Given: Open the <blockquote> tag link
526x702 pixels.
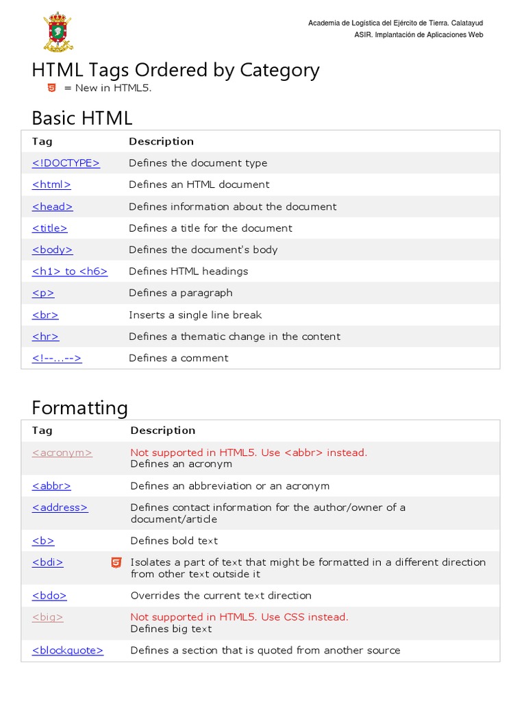Looking at the screenshot, I should [x=68, y=651].
